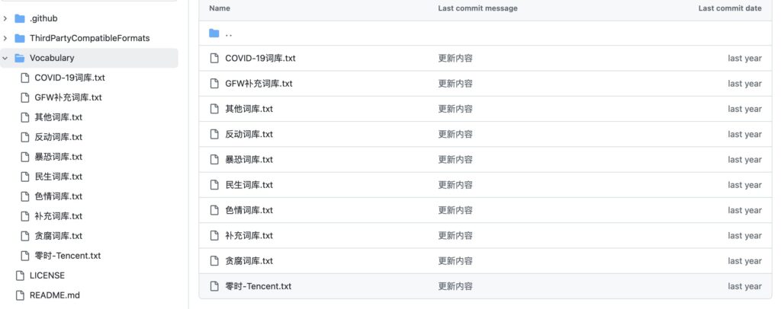Click the README.md file icon in sidebar
Viewport: 781px width, 309px height.
point(20,295)
